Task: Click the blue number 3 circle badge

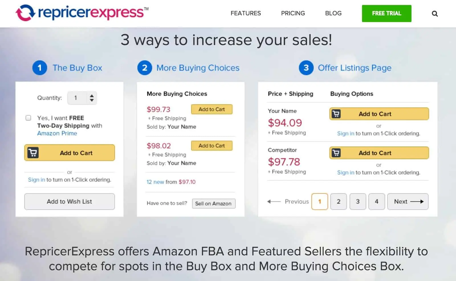Action: 306,68
